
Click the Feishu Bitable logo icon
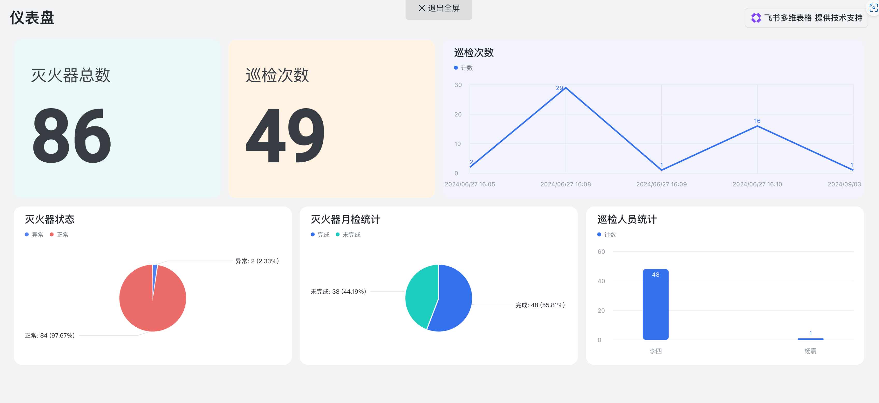tap(756, 18)
